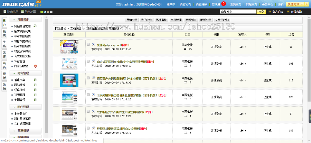This screenshot has width=311, height=143.
Task: Go to 会员中心 in top navigation
Action: [x=267, y=4]
